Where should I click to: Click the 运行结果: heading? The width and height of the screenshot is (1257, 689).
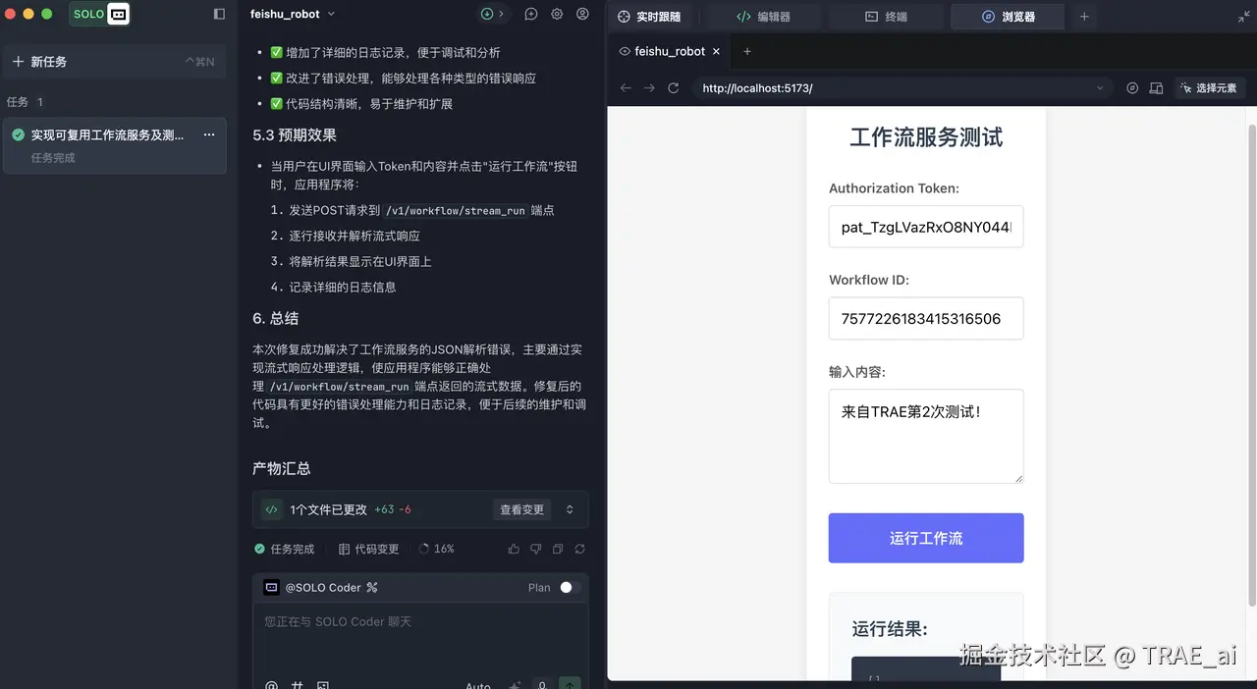coord(890,629)
